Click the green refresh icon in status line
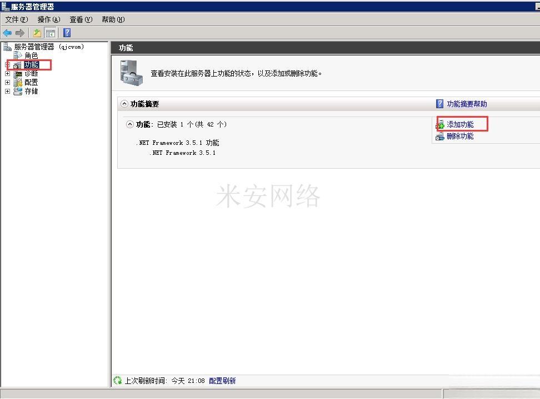This screenshot has width=540, height=399. click(x=117, y=381)
